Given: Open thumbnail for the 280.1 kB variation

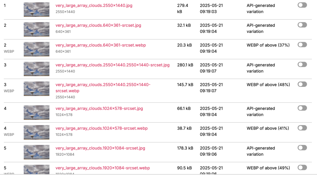Looking at the screenshot, I should (x=36, y=69).
